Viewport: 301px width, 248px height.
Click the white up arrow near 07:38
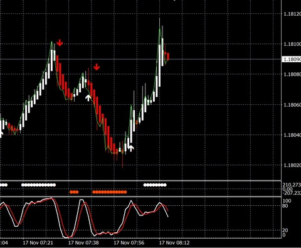(88, 98)
